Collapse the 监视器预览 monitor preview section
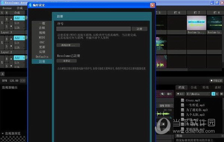The height and width of the screenshot is (142, 224). pyautogui.click(x=3, y=133)
